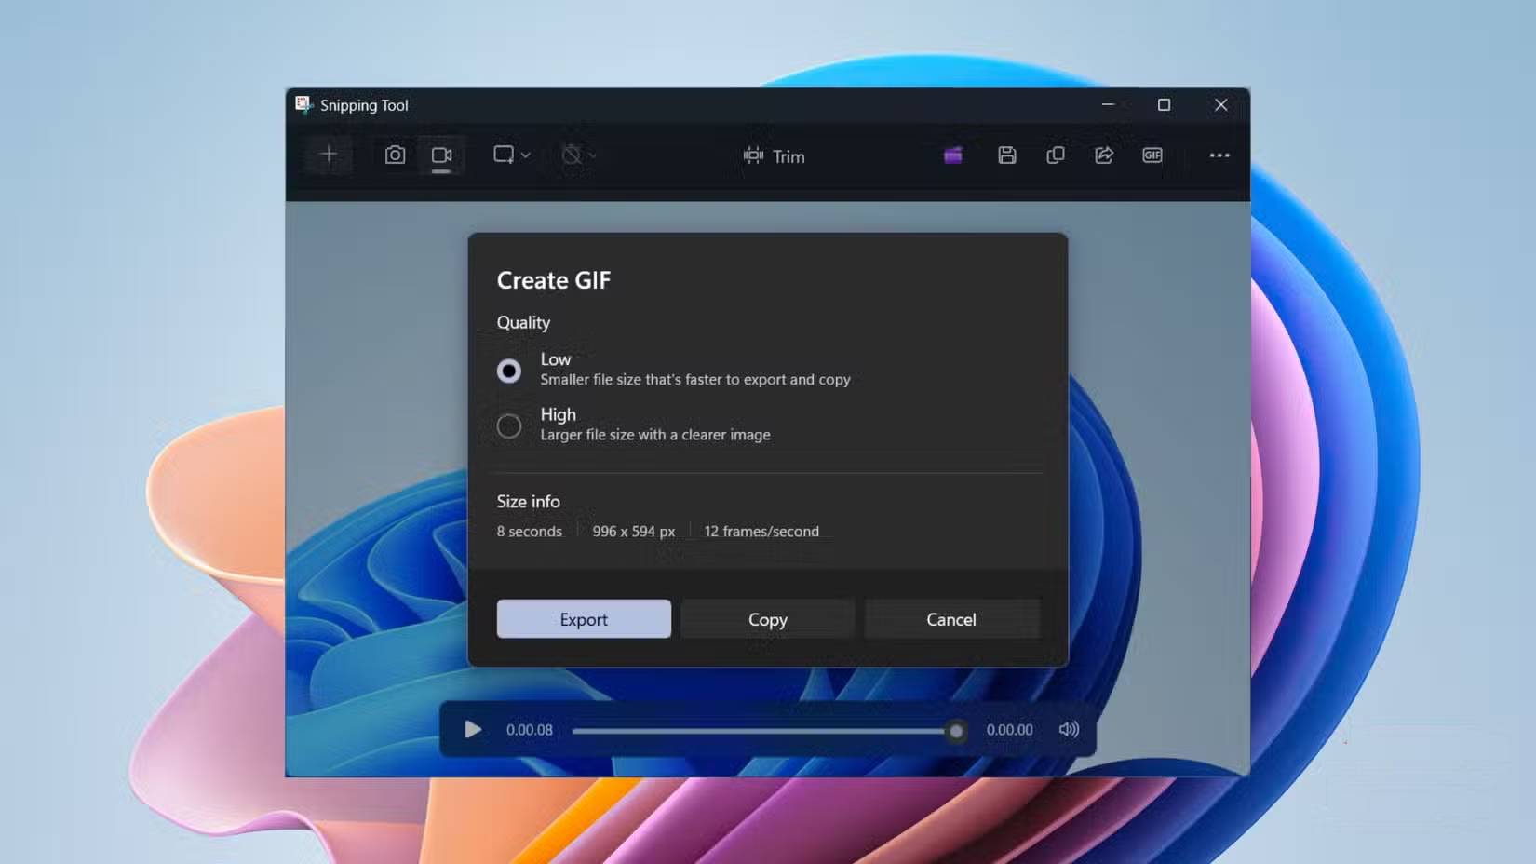Share the recording via the share icon
The width and height of the screenshot is (1536, 864).
1103,155
